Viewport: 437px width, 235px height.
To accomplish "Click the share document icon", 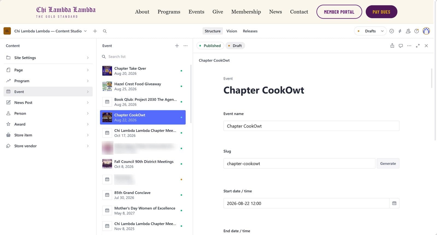I will (392, 46).
